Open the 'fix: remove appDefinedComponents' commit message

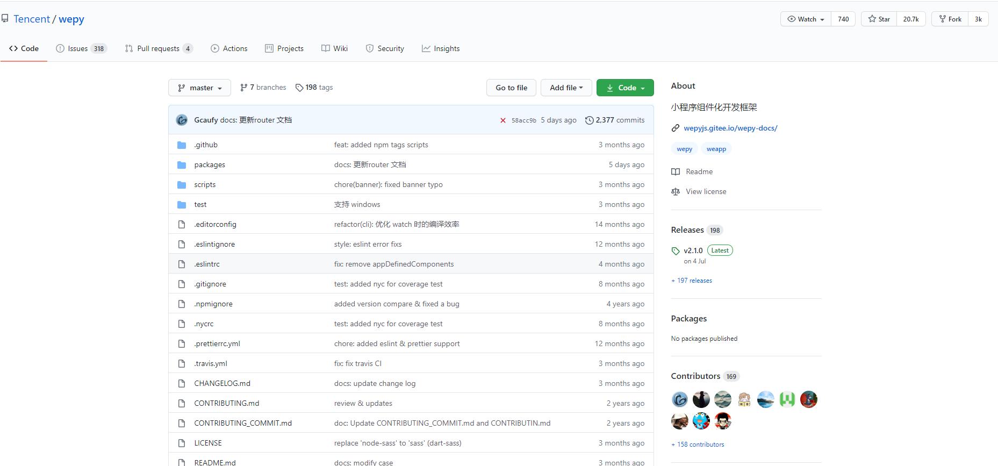click(394, 264)
